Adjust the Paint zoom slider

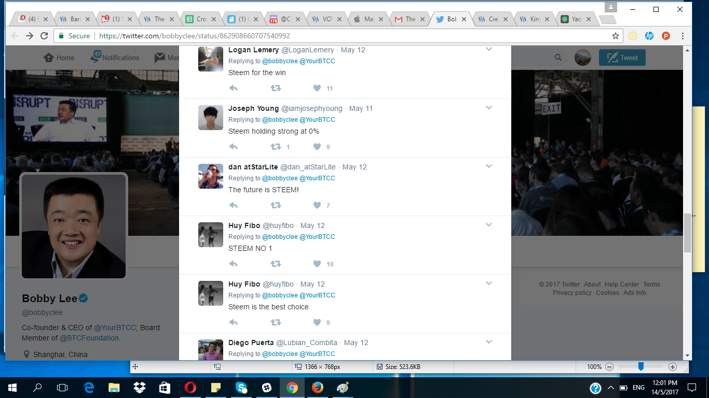(x=640, y=366)
